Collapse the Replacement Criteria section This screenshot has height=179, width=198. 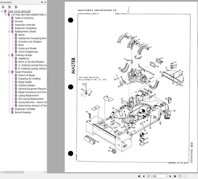[x=9, y=31]
